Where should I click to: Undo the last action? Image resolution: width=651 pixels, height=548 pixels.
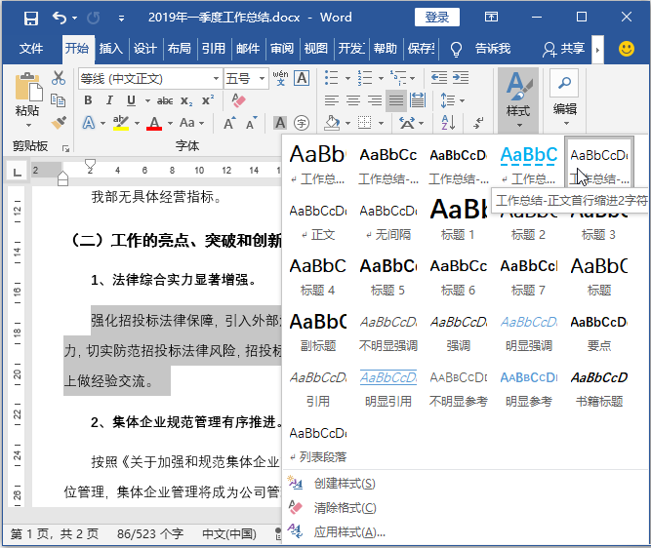point(60,18)
